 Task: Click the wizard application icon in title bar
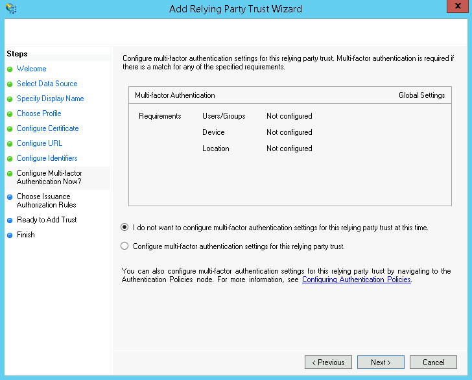click(11, 8)
